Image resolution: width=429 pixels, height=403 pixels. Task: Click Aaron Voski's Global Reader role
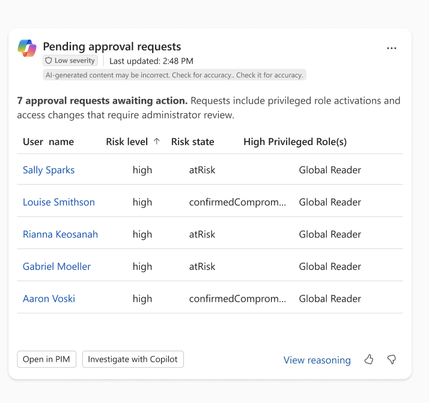coord(330,299)
